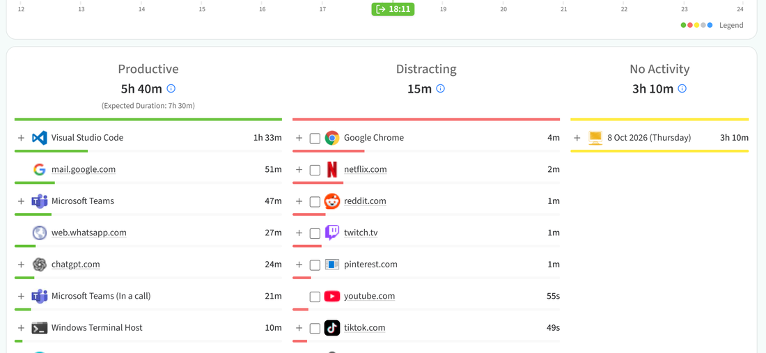Image resolution: width=766 pixels, height=353 pixels.
Task: Click the Google Chrome icon
Action: pyautogui.click(x=332, y=138)
